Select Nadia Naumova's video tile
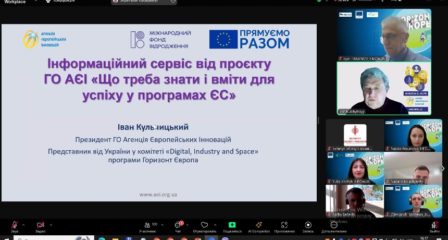The width and height of the screenshot is (448, 240). (413, 135)
